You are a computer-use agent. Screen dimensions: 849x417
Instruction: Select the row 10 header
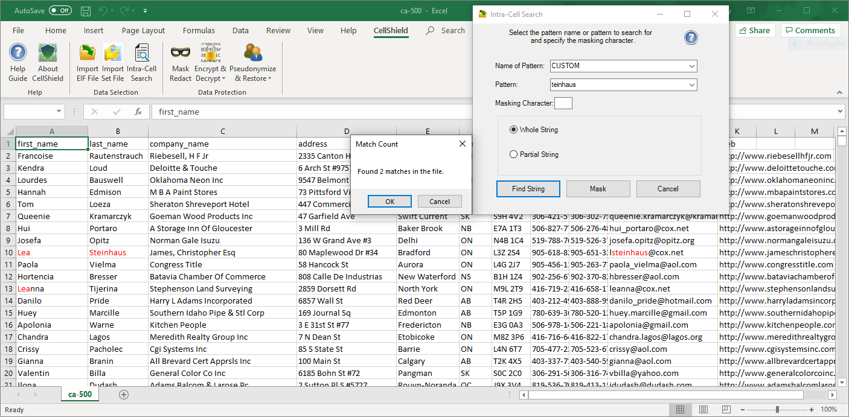click(8, 253)
